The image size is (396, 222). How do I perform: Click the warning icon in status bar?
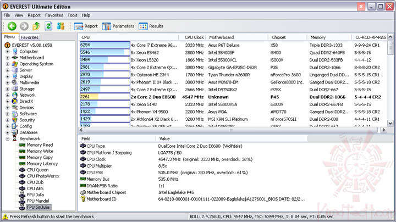click(x=5, y=217)
